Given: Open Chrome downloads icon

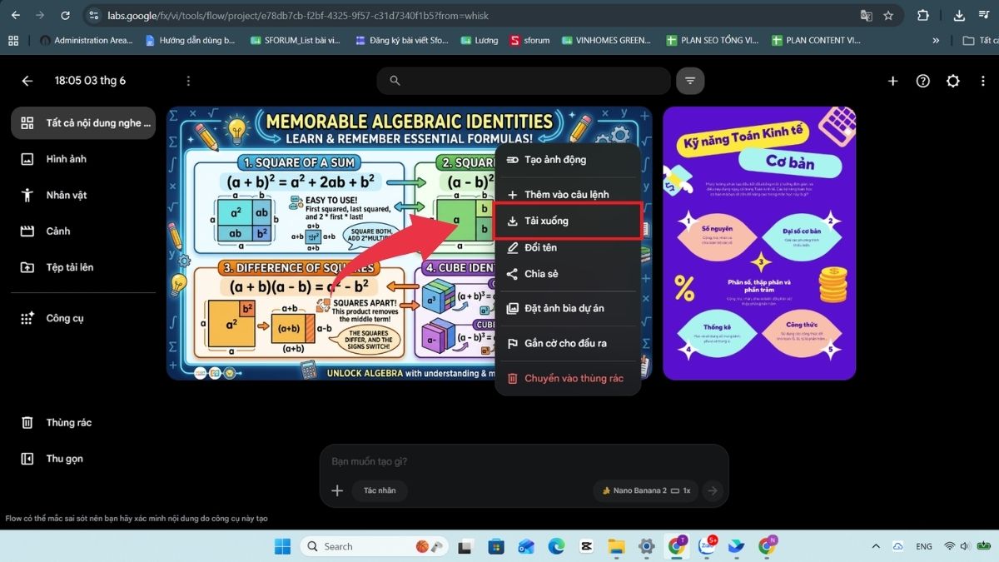Looking at the screenshot, I should [959, 15].
